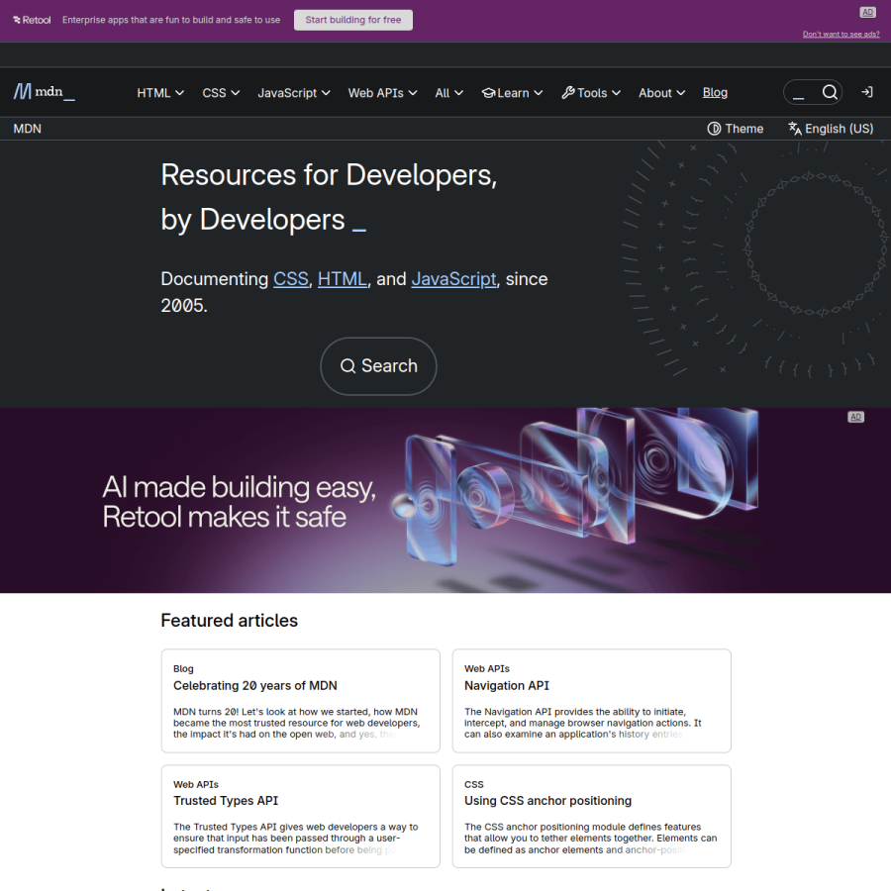Click the wrench icon beside Tools
This screenshot has height=891, width=891.
coord(568,93)
